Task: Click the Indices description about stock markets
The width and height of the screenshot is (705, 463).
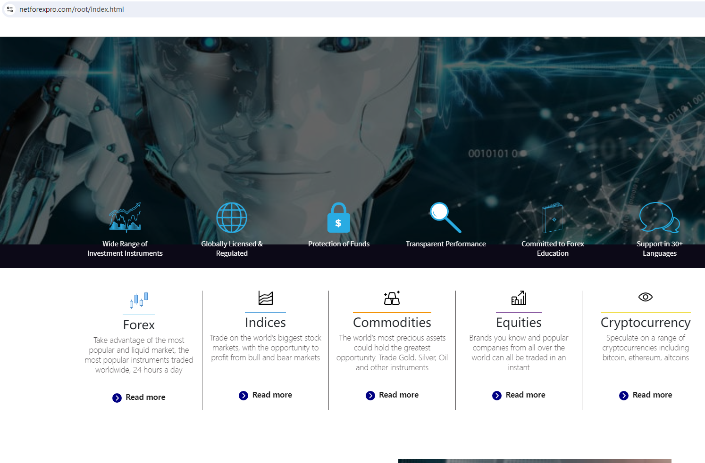Action: tap(266, 348)
